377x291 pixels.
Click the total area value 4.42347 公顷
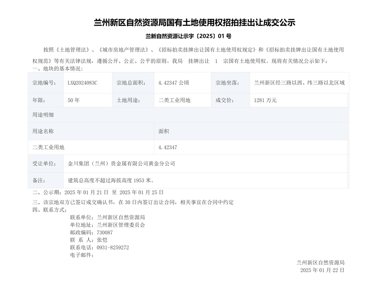(173, 83)
